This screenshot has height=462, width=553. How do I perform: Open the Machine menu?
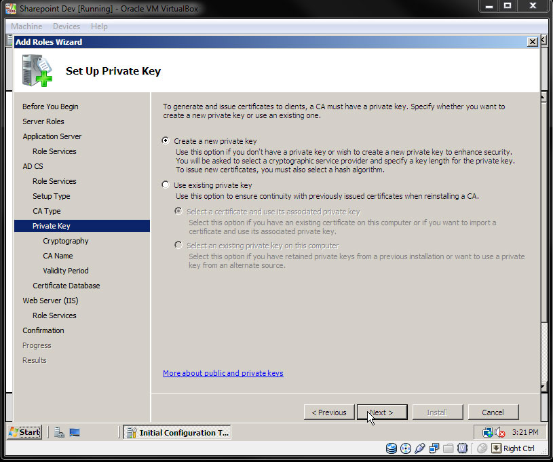click(x=26, y=26)
